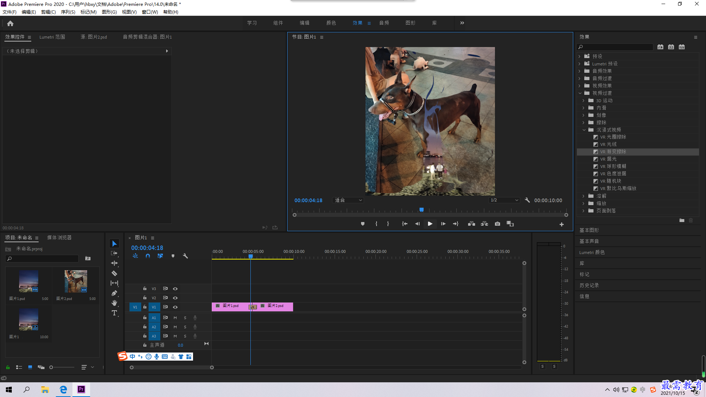The width and height of the screenshot is (706, 397).
Task: Collapse the 视频过渡 folder
Action: [x=580, y=93]
